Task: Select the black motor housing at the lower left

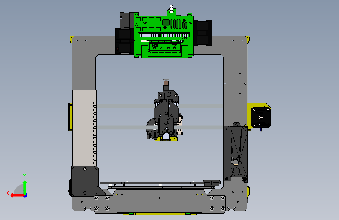Action: (84, 181)
